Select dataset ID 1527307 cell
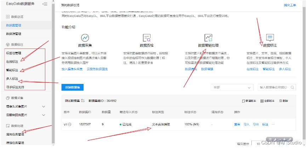The height and width of the screenshot is (148, 307). (x=85, y=124)
